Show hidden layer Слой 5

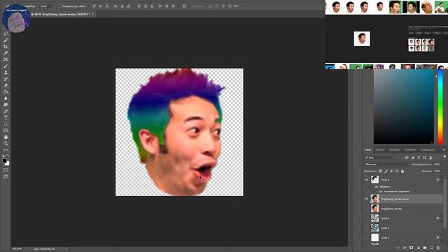[x=367, y=228]
